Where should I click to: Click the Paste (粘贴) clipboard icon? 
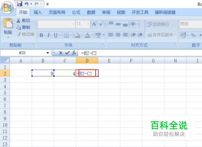(x=8, y=23)
